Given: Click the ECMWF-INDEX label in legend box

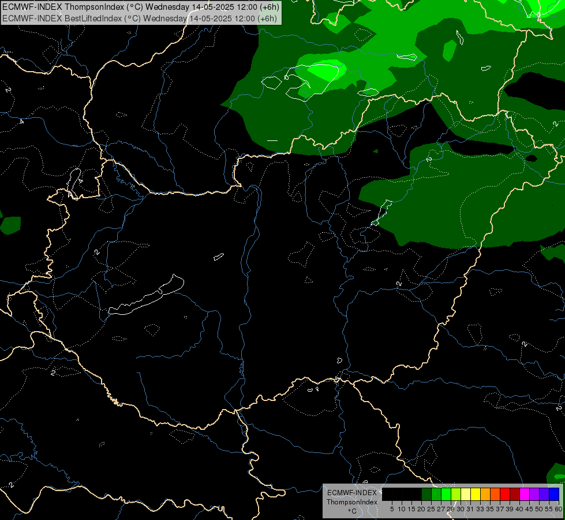Looking at the screenshot, I should [352, 493].
